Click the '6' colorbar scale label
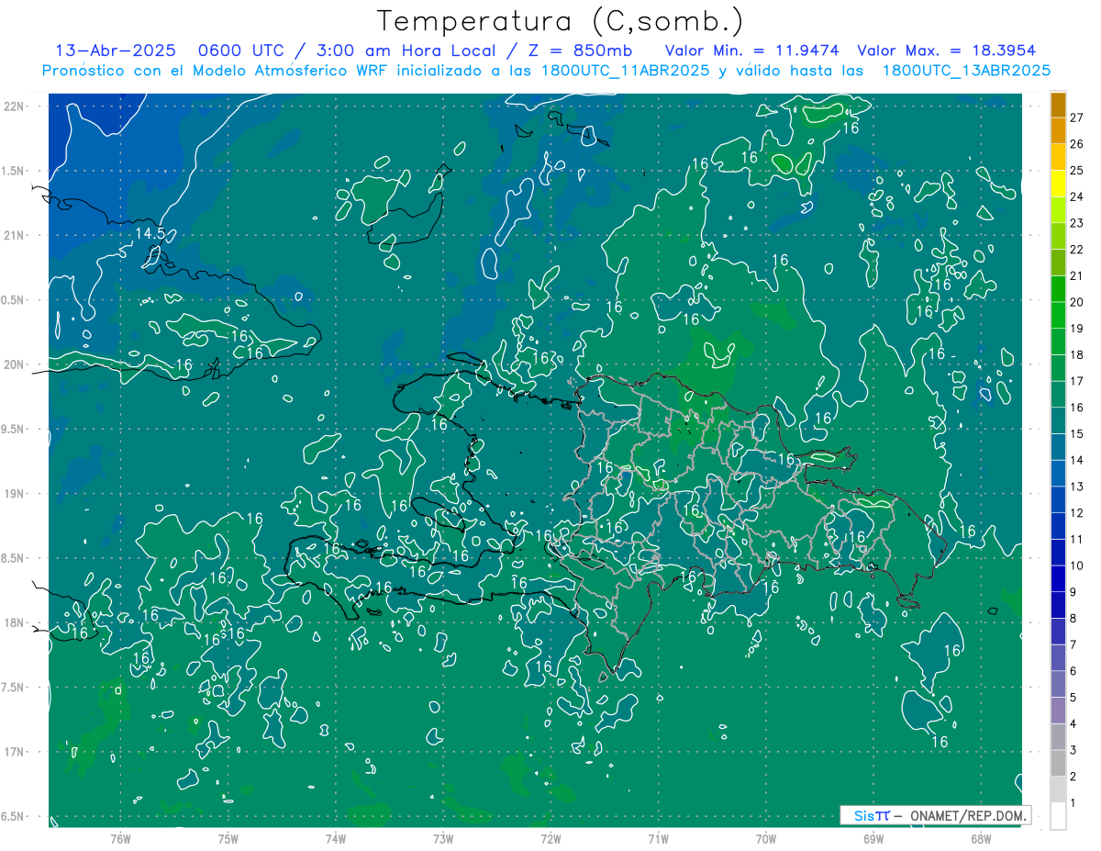Viewport: 1101px width, 851px height. 1073,671
